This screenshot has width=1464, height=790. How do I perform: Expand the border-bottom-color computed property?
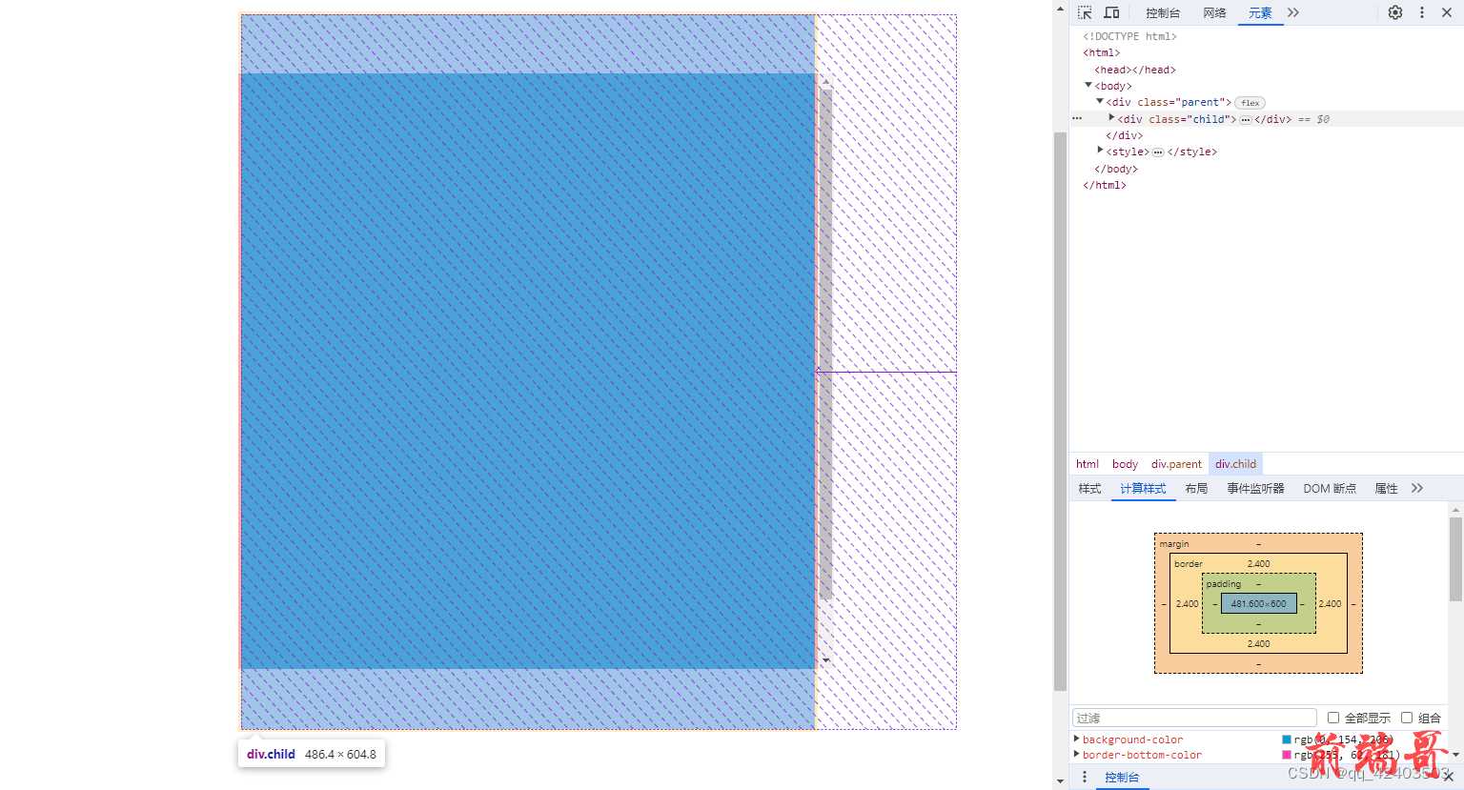[x=1077, y=754]
